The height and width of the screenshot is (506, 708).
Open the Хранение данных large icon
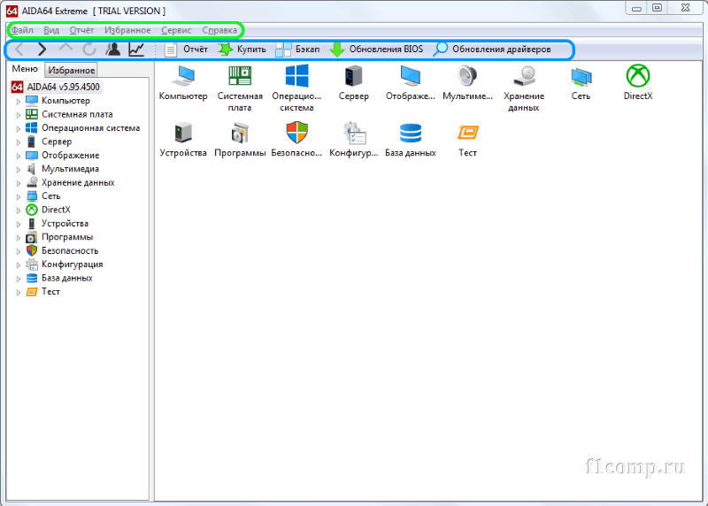(524, 76)
